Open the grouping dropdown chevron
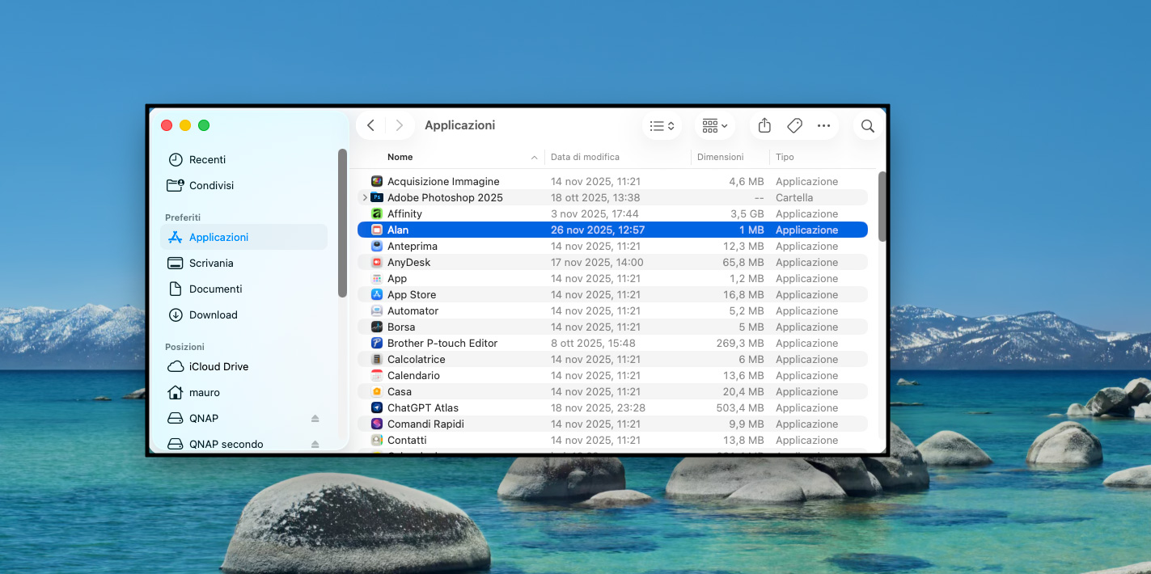1151x574 pixels. click(x=724, y=126)
